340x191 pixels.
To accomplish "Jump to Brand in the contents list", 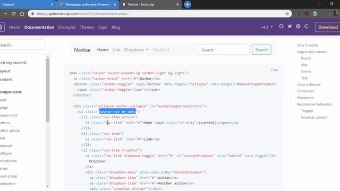I will click(x=306, y=58).
